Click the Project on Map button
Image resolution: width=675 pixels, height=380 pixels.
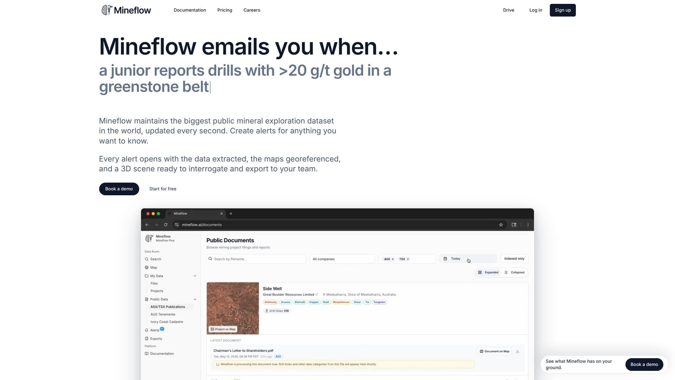coord(223,329)
